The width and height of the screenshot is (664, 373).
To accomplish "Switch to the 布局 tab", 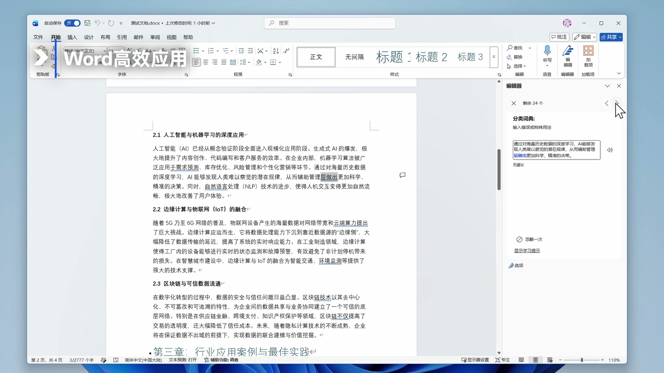I will pos(105,37).
